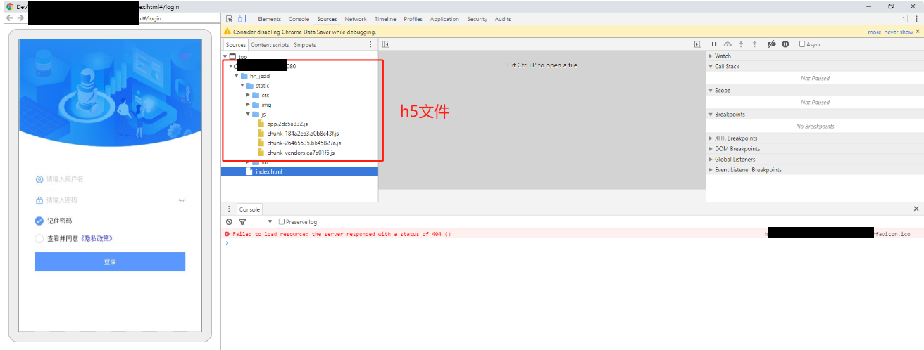Open the Content scripts navigator tab
Image resolution: width=924 pixels, height=350 pixels.
click(270, 45)
